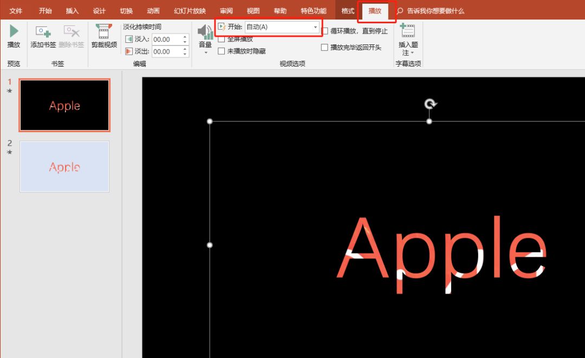
Task: Click the fade-out duration up arrow
Action: [x=185, y=49]
